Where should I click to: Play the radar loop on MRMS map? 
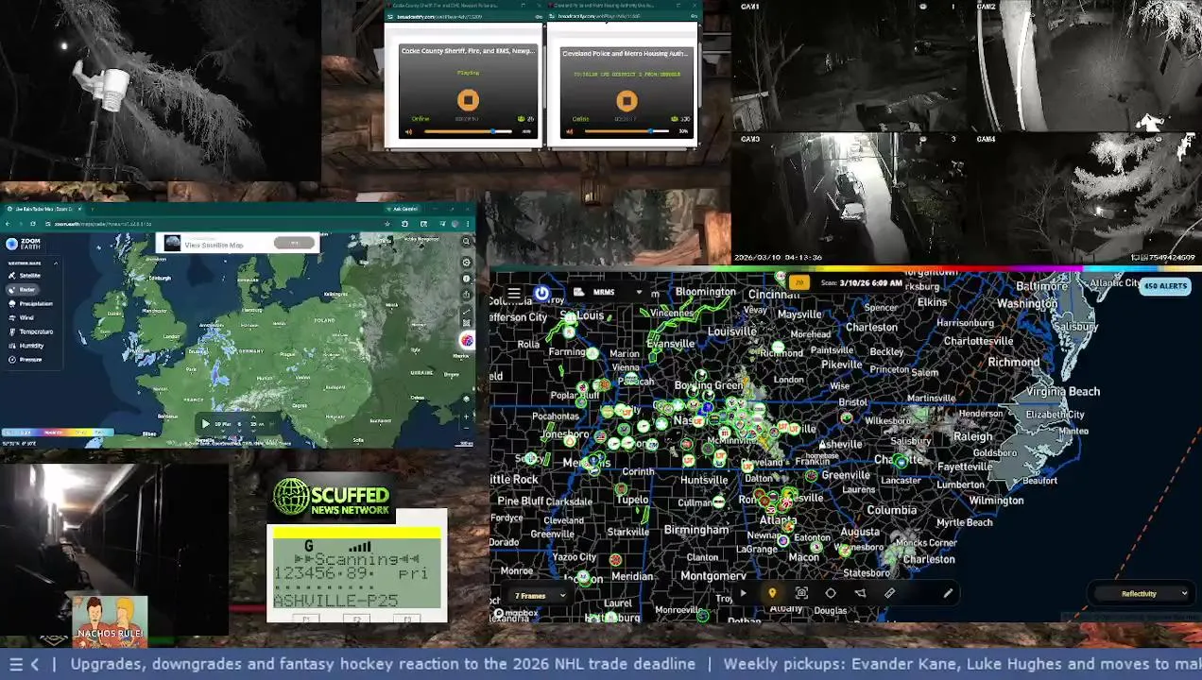pos(743,593)
